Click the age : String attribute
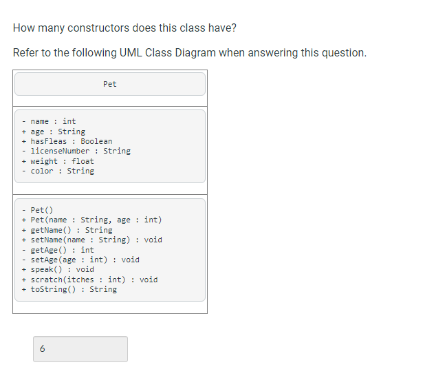 click(x=54, y=132)
